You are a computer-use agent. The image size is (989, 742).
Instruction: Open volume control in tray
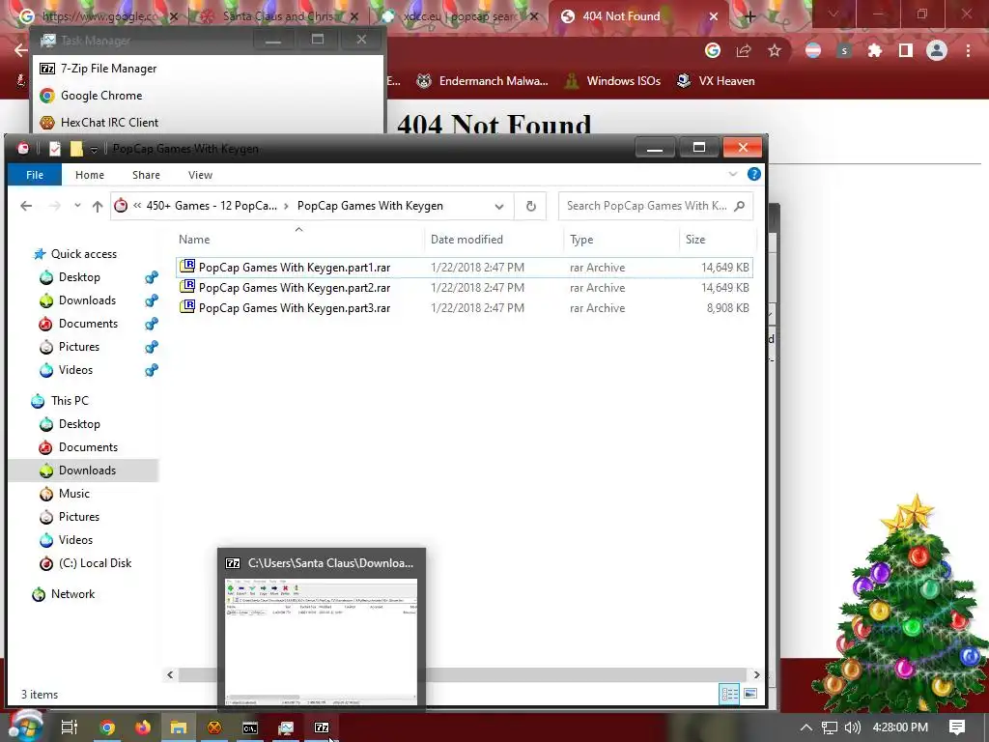[853, 728]
